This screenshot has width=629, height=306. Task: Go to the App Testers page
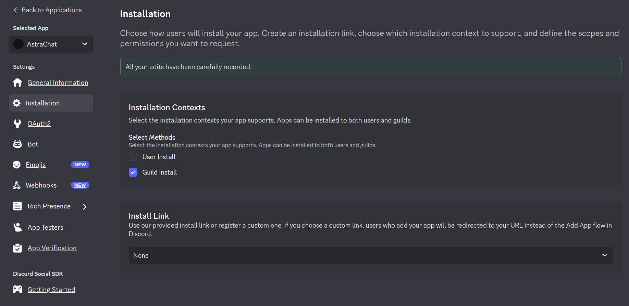tap(45, 227)
